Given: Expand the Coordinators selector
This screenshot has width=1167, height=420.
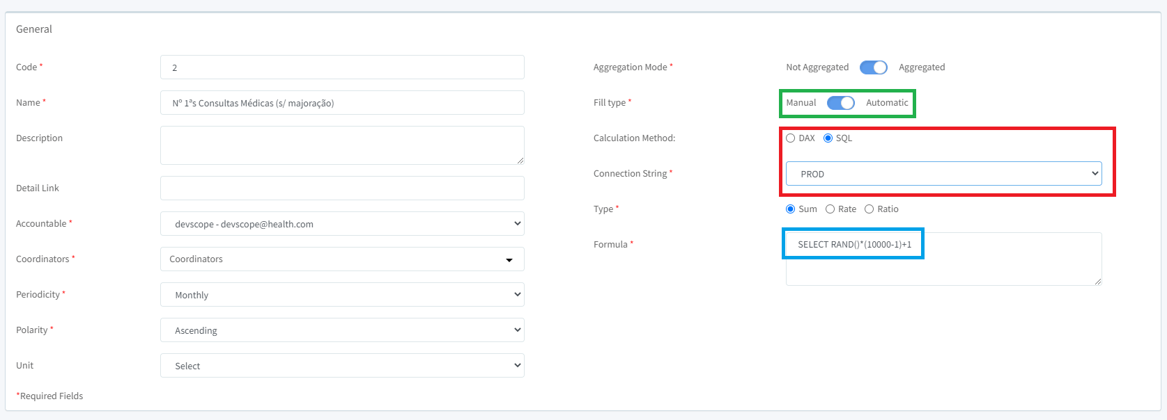Looking at the screenshot, I should tap(342, 259).
